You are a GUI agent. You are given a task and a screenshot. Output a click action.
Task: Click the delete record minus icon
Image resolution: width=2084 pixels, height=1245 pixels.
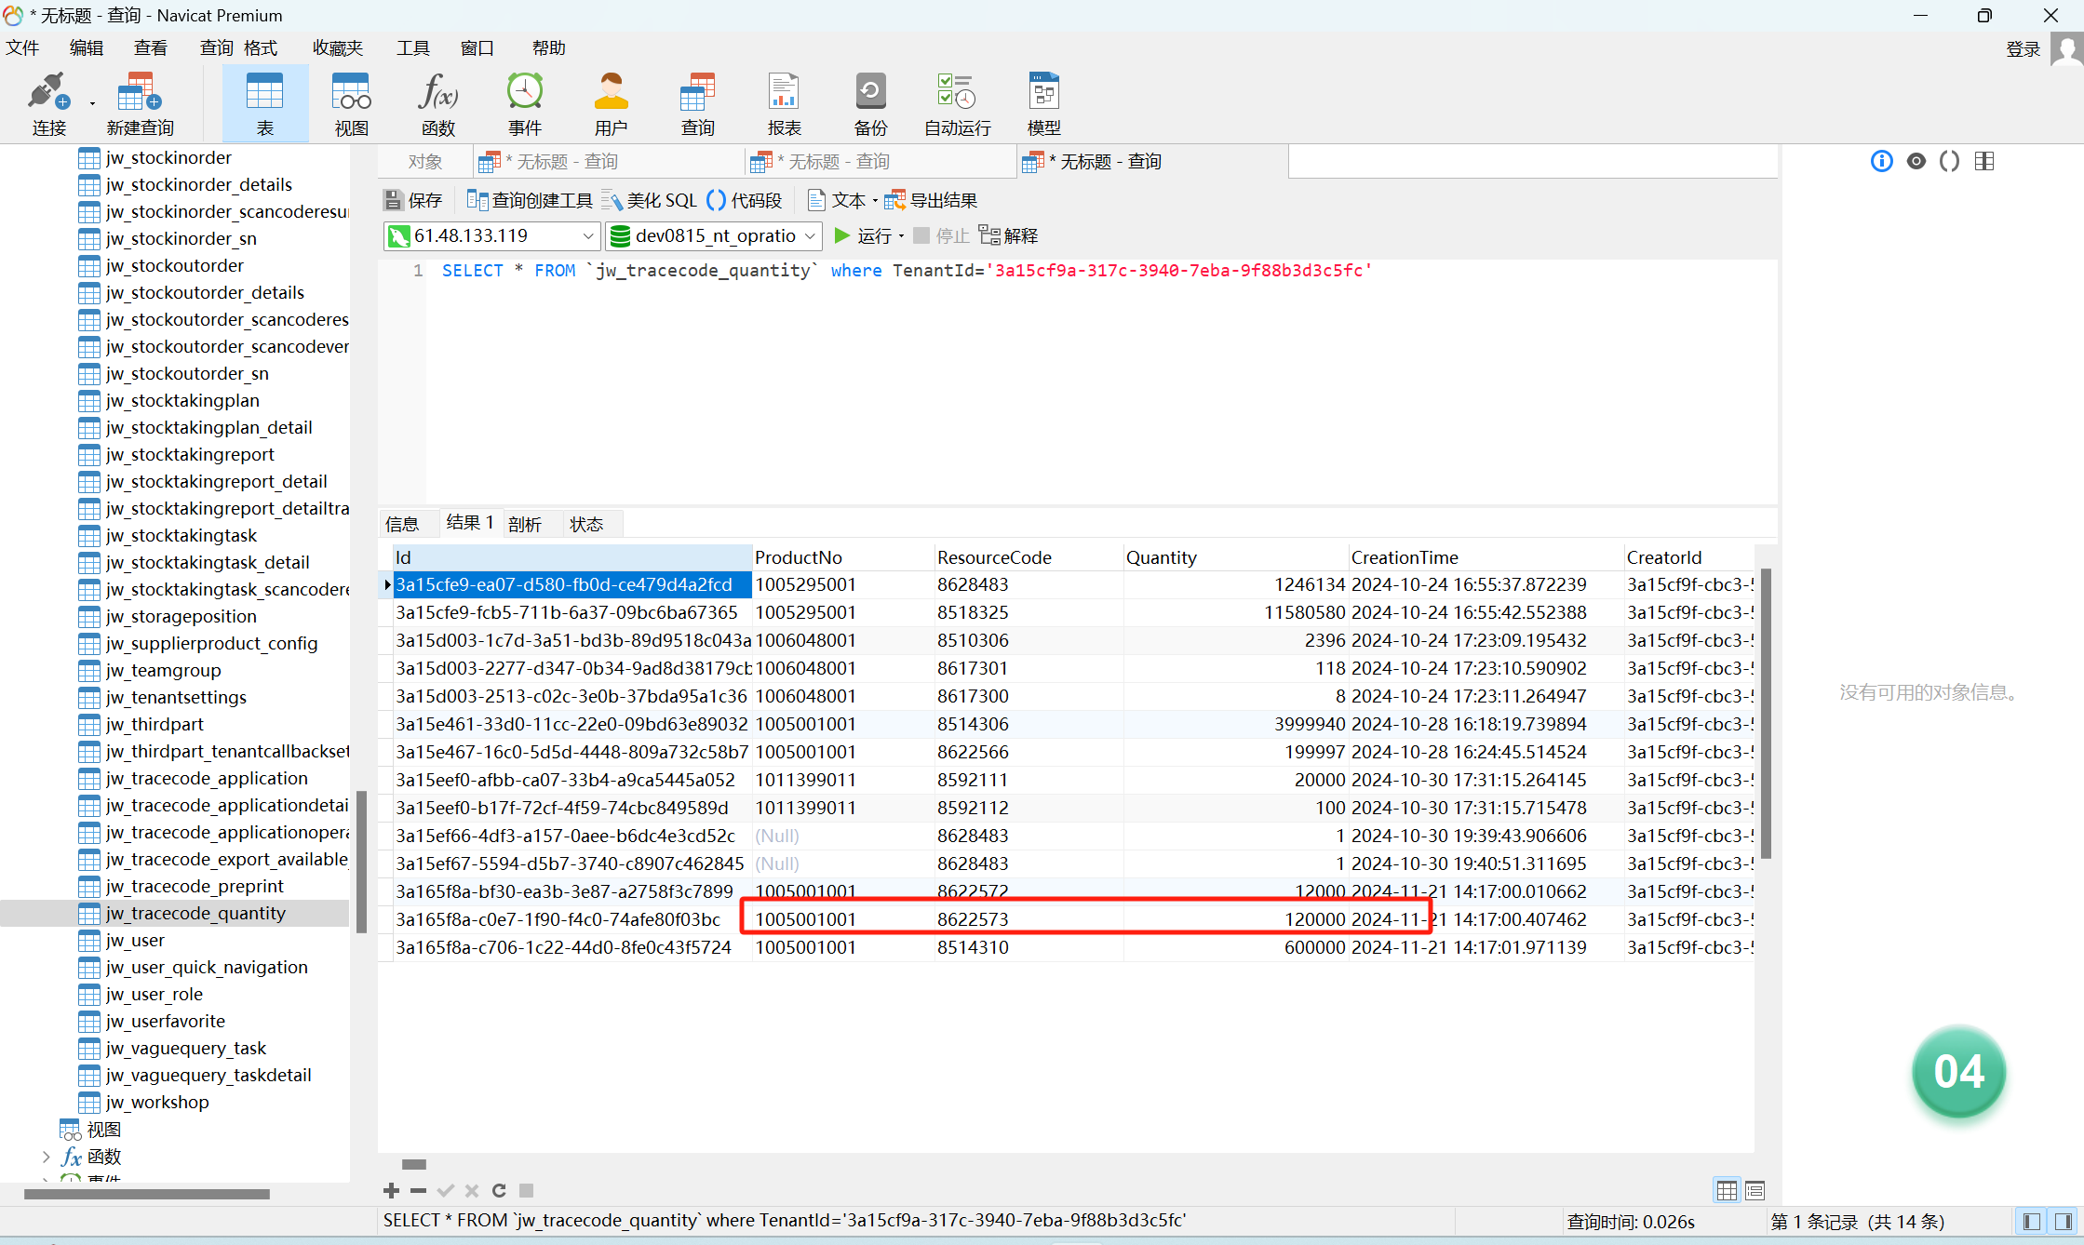point(418,1190)
